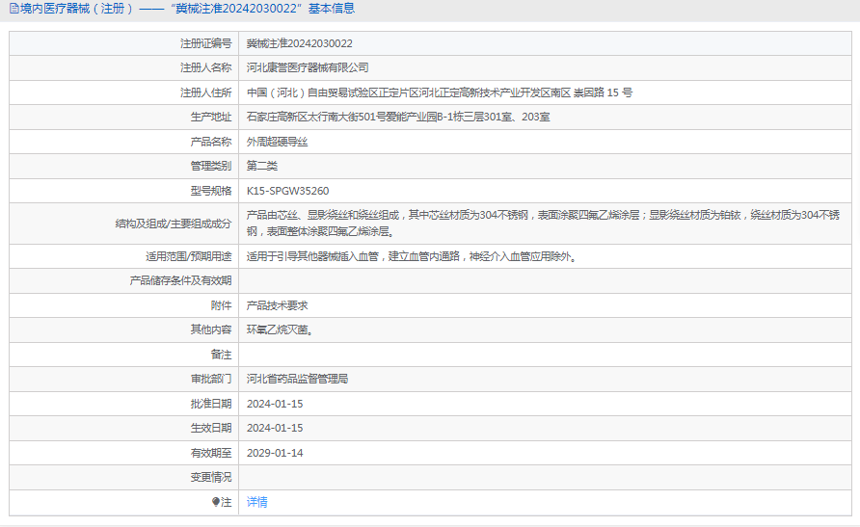Click the 附件 label

pos(221,305)
